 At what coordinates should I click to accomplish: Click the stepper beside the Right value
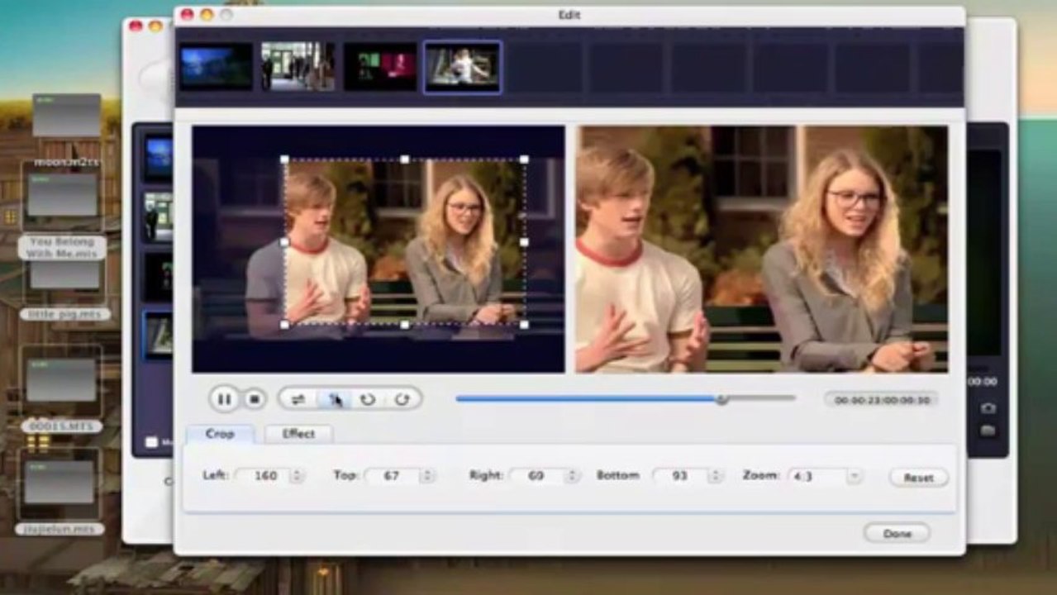point(571,476)
